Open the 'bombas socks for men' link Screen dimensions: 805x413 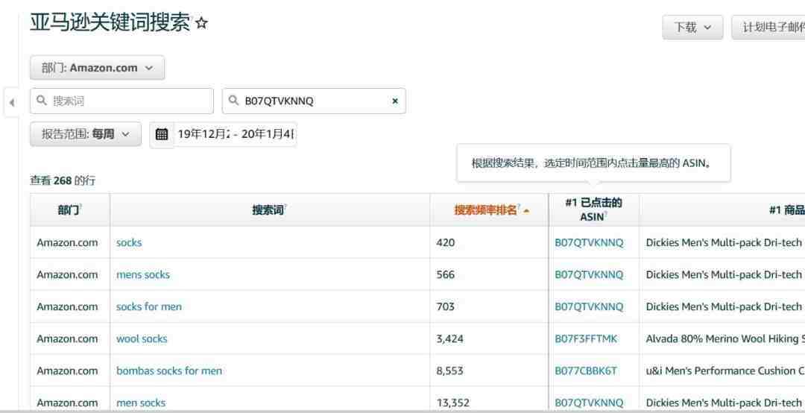pos(169,371)
